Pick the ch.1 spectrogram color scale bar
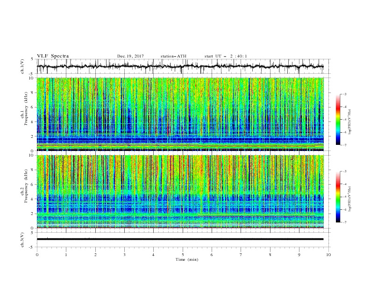Image resolution: width=370 pixels, height=286 pixels. (338, 120)
